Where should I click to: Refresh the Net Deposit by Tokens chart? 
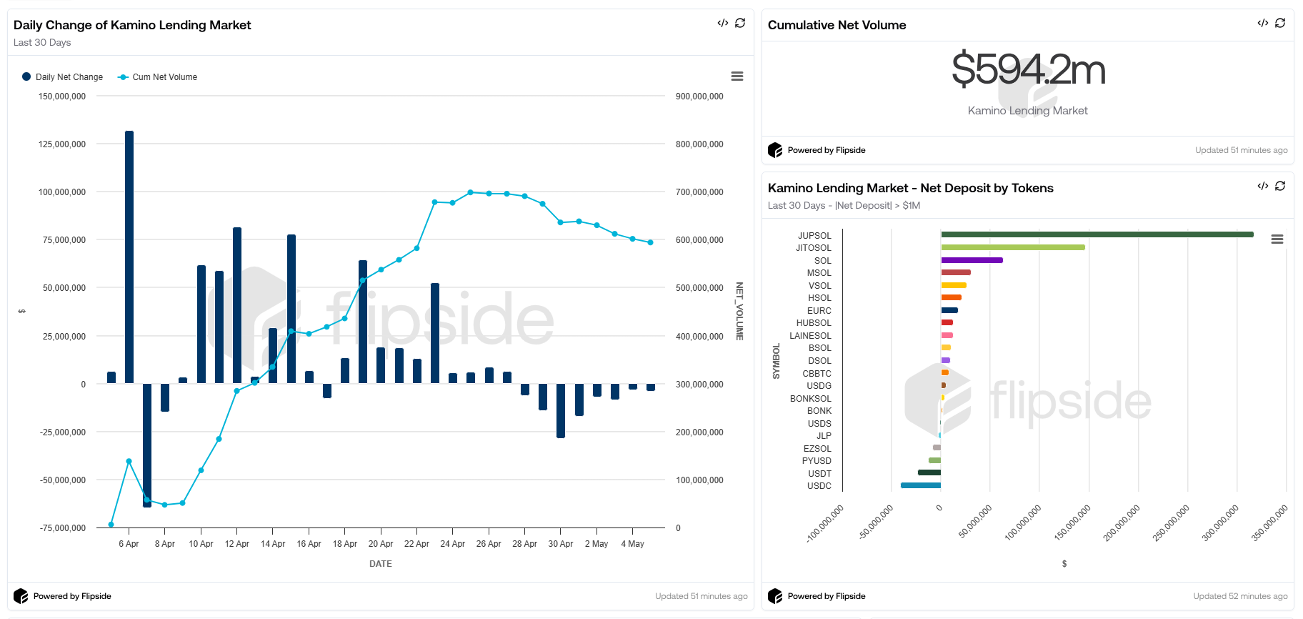[1280, 187]
